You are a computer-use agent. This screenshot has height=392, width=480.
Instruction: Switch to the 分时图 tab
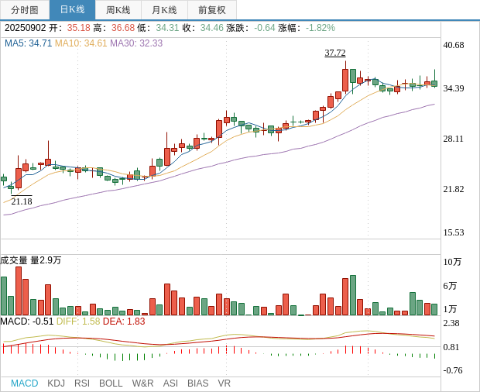25,10
